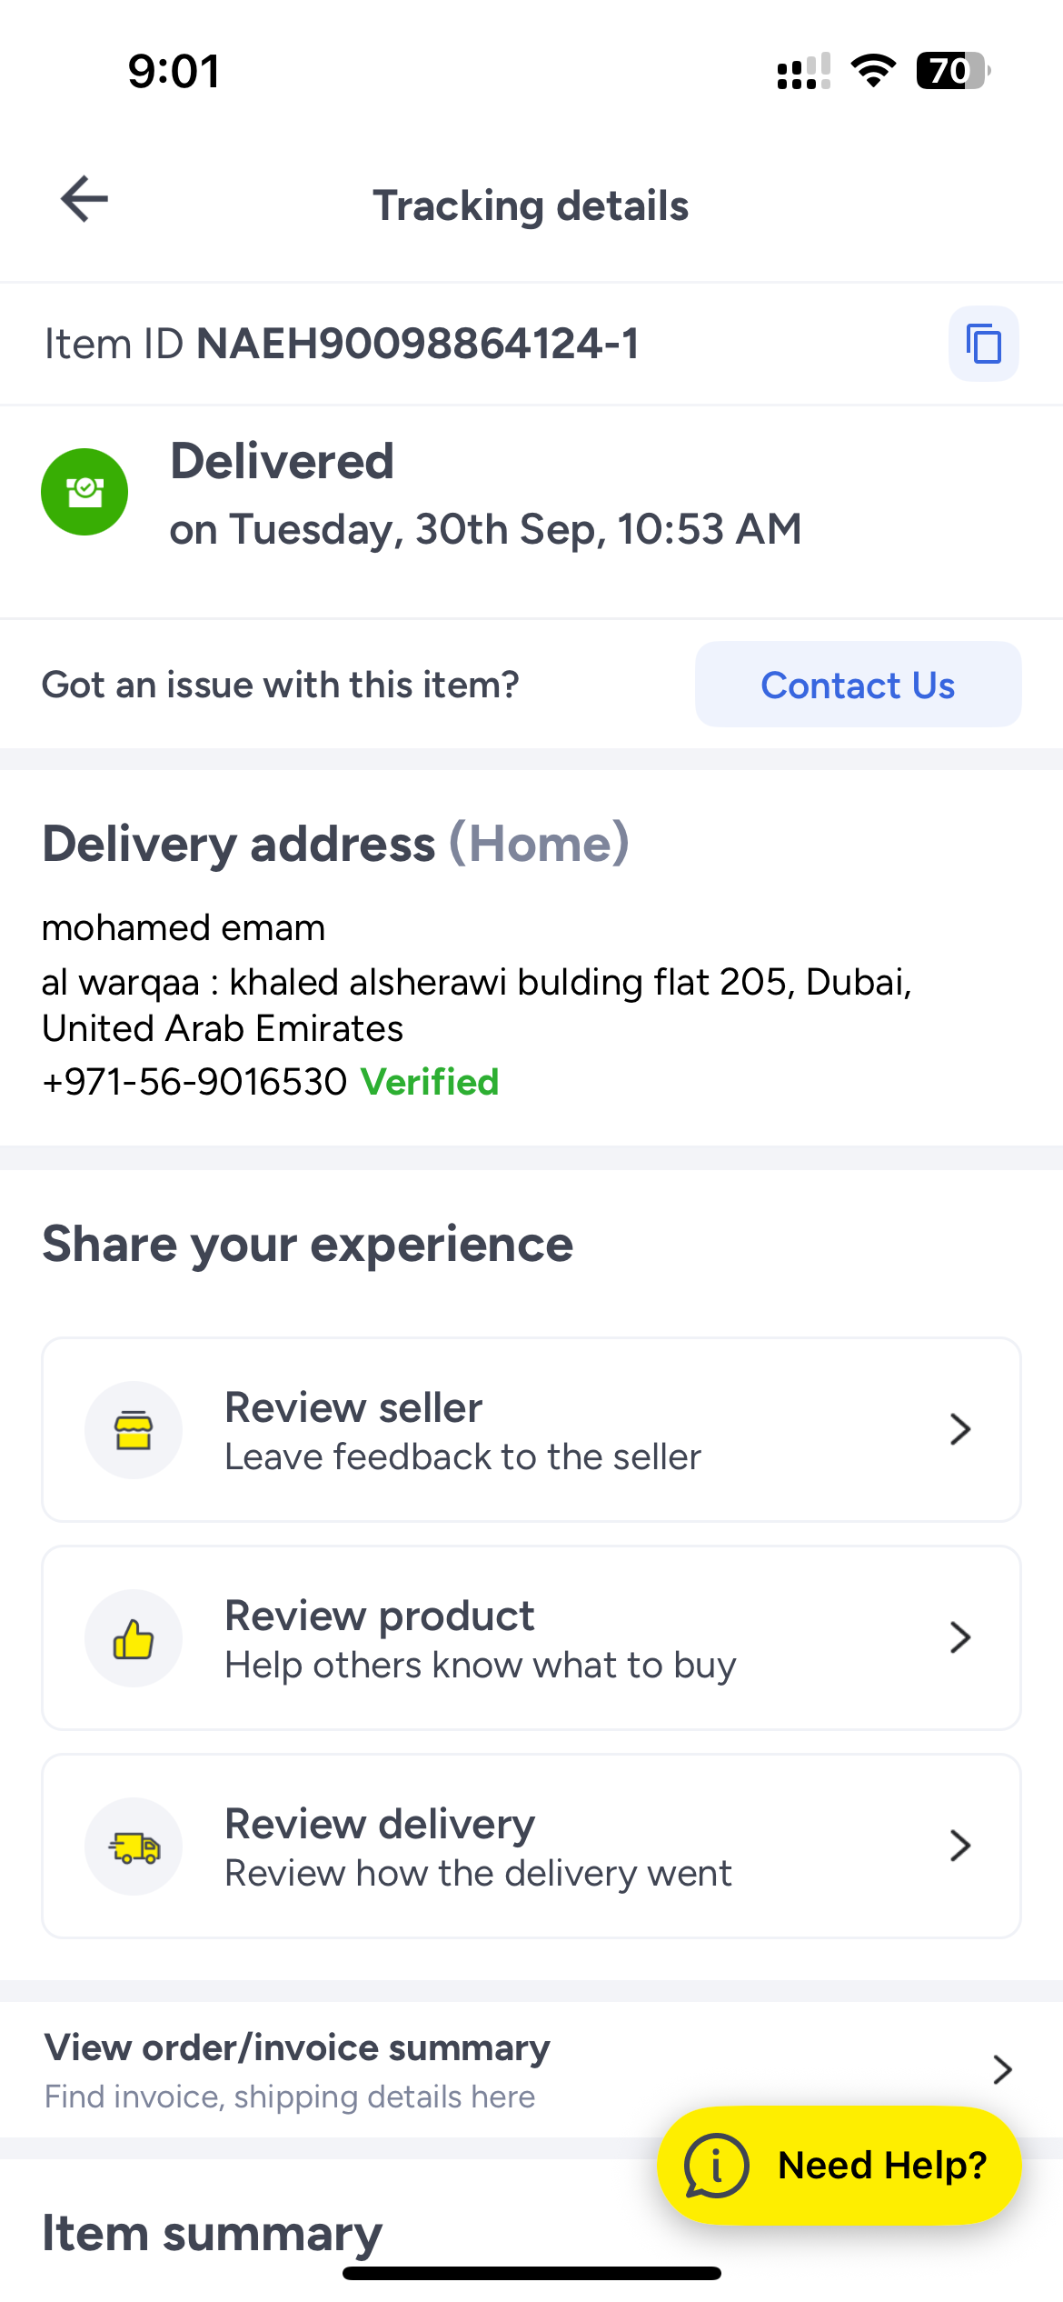1063x2302 pixels.
Task: Open the Review seller chevron
Action: pyautogui.click(x=959, y=1430)
